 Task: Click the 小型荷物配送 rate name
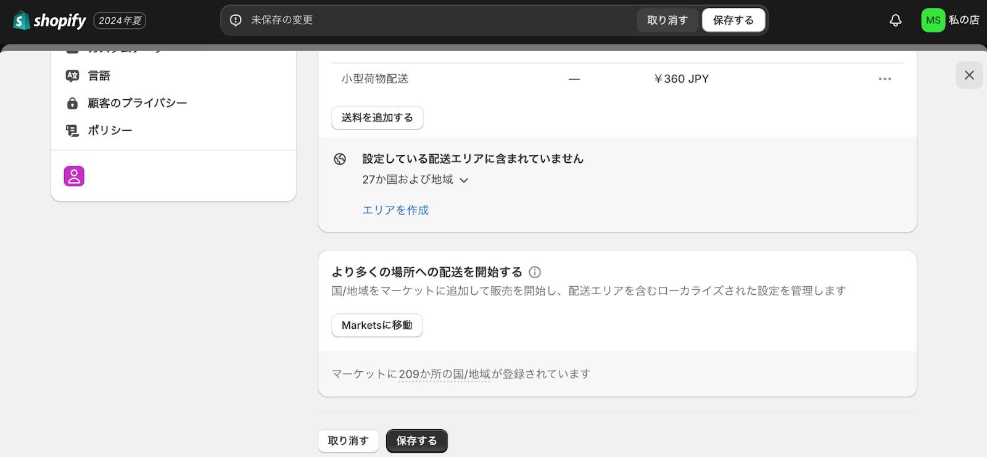[x=375, y=79]
